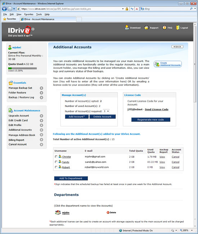This screenshot has height=234, width=198.
Task: Open the Favorites menu in the menu bar
Action: (x=29, y=14)
